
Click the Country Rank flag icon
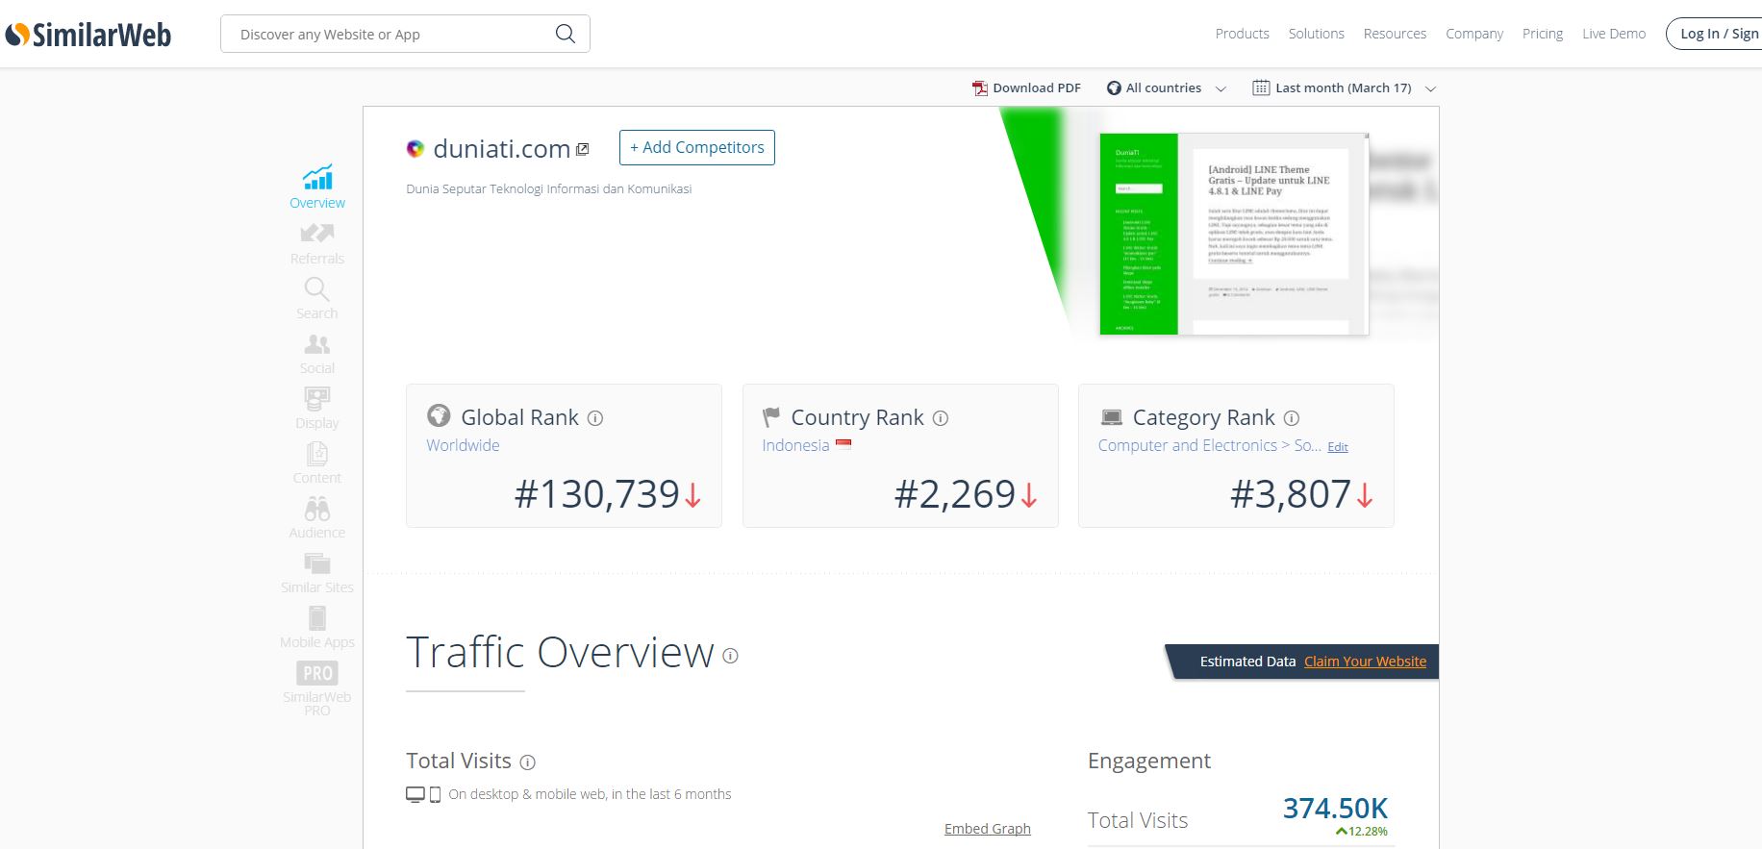771,417
